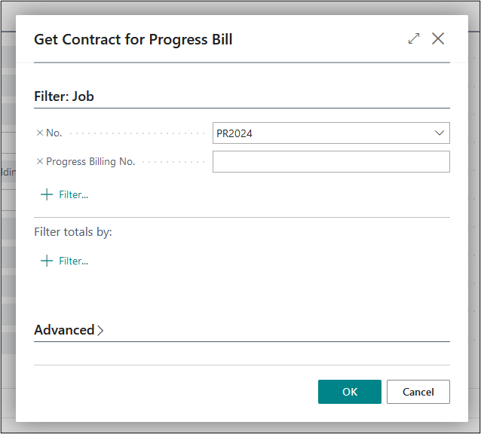Remove the Progress Billing No. filter
Viewport: 481px width, 434px height.
point(40,161)
